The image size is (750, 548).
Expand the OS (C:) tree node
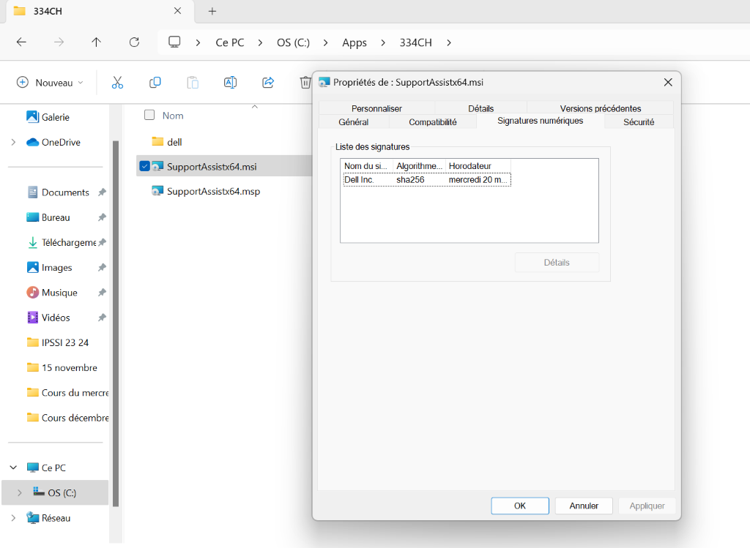(x=19, y=492)
